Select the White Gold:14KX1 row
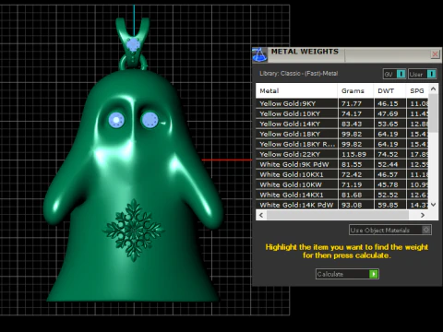Viewport: 443px width, 332px height. point(342,195)
